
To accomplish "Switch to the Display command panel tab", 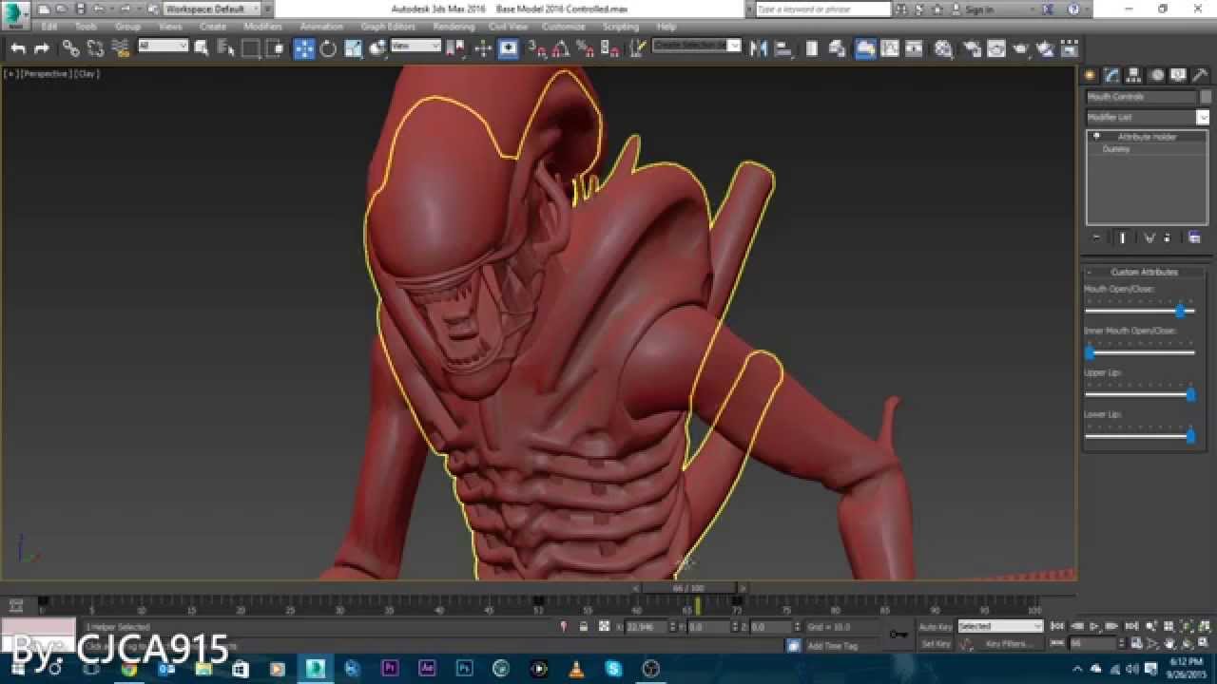I will click(1178, 75).
